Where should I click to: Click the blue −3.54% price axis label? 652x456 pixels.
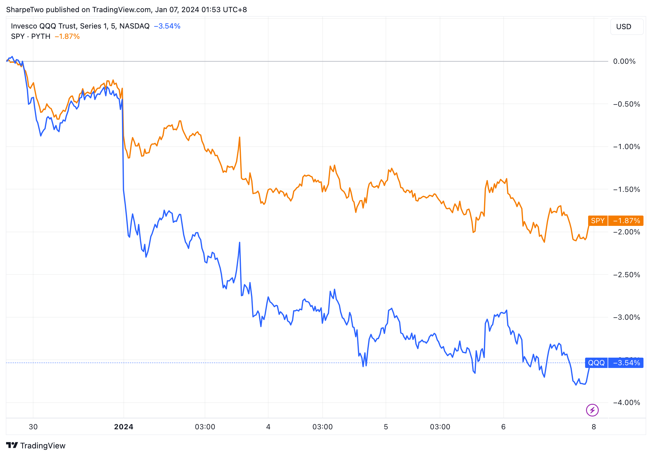pos(626,363)
